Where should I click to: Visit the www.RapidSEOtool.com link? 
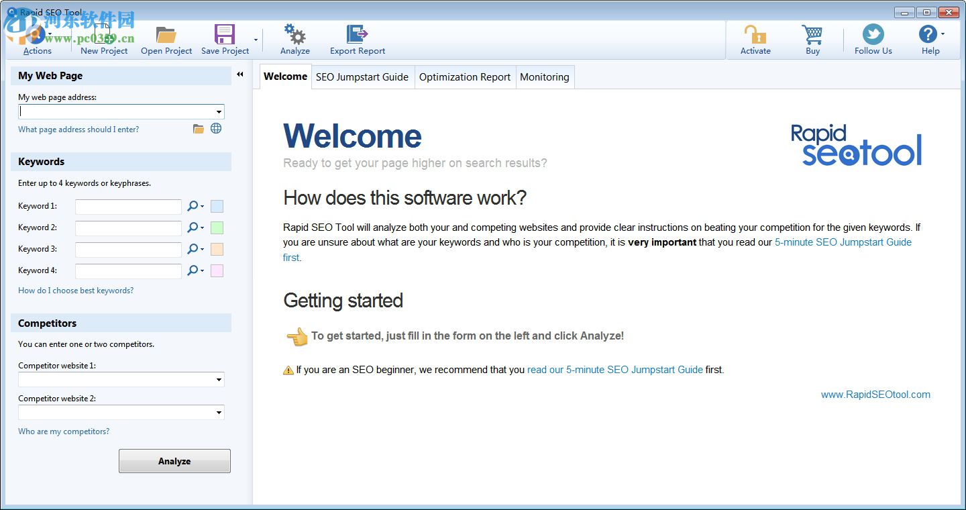coord(875,395)
